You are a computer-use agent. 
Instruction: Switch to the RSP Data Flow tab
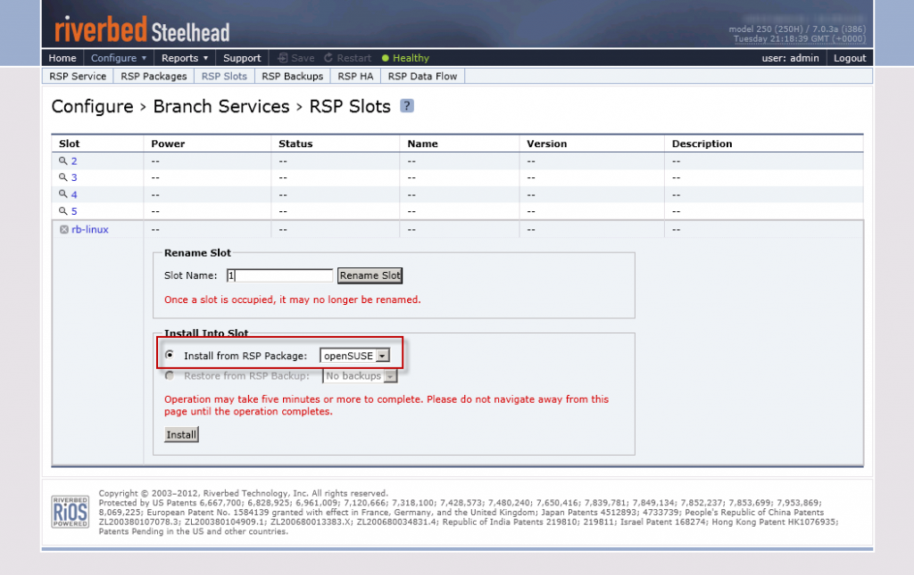point(422,77)
